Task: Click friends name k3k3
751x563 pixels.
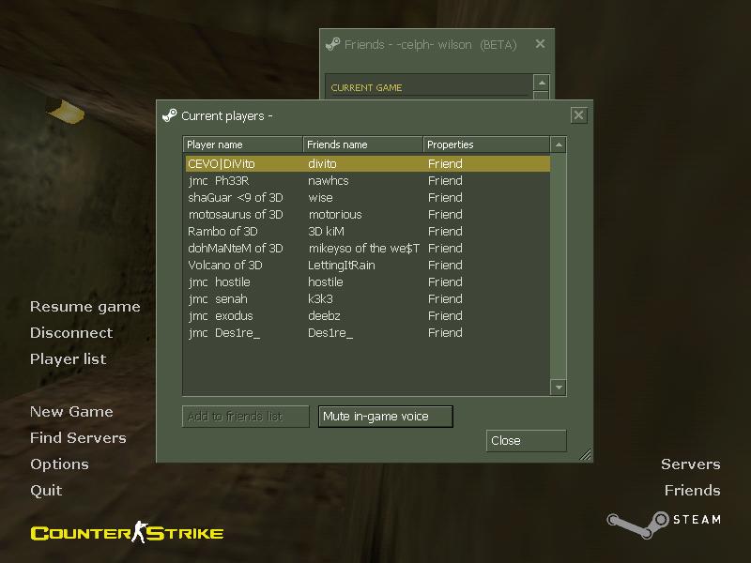Action: [320, 298]
